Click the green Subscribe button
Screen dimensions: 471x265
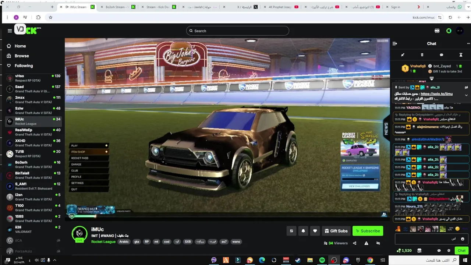(x=368, y=231)
